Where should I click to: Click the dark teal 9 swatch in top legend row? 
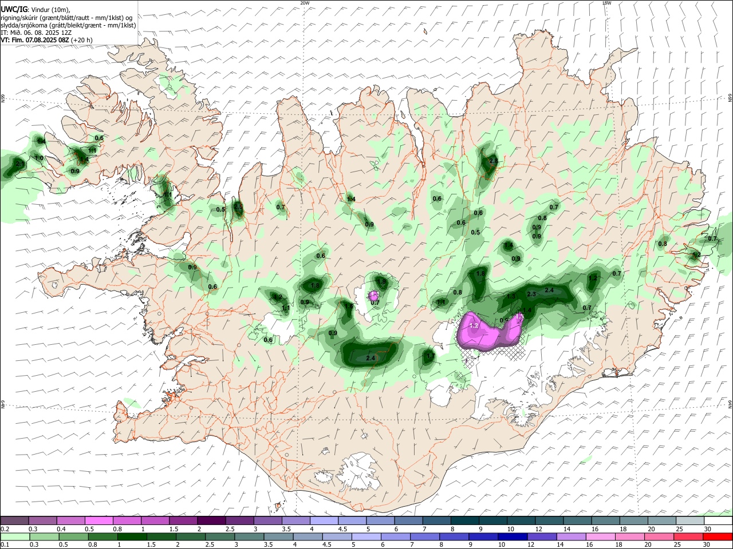[492, 520]
